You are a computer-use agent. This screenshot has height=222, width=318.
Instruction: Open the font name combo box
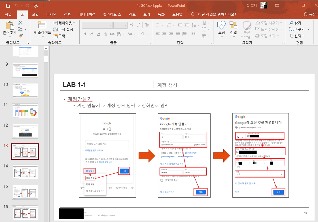pyautogui.click(x=97, y=25)
